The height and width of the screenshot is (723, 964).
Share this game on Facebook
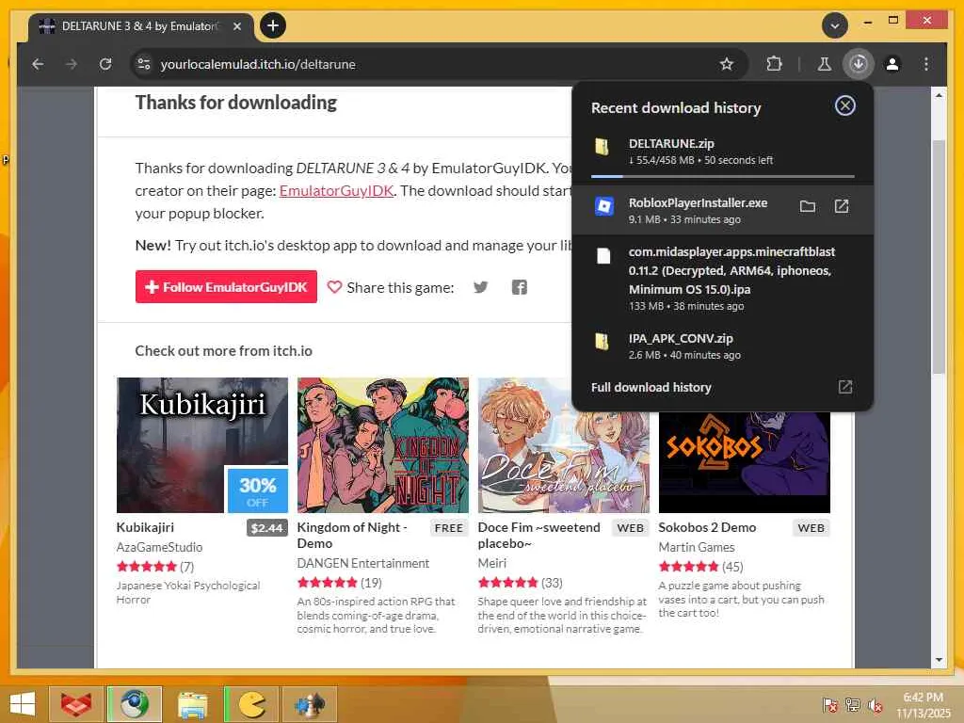point(520,287)
